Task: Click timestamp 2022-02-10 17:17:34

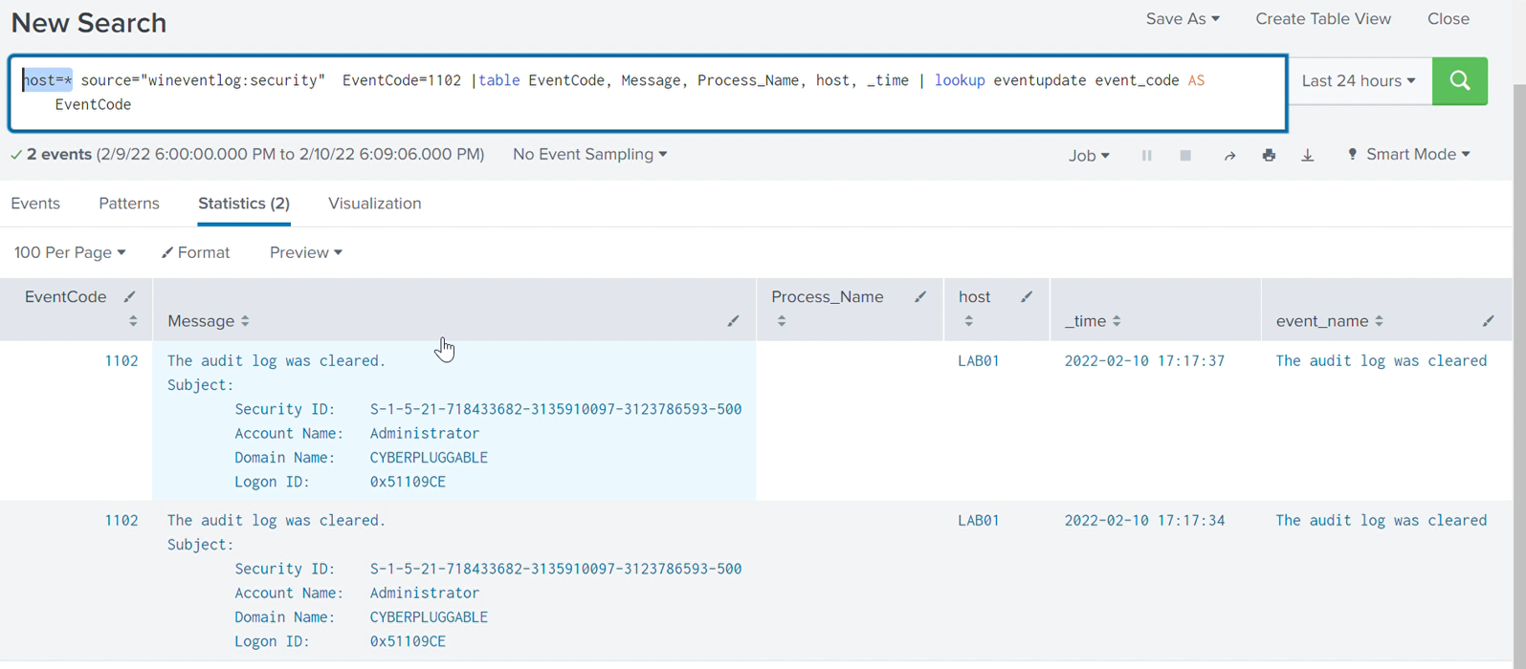Action: pos(1144,521)
